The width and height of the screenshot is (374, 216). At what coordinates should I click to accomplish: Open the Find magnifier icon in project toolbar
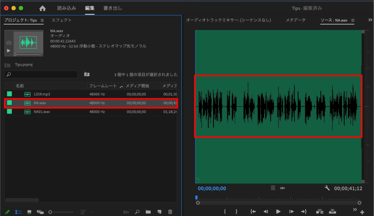[x=137, y=212]
